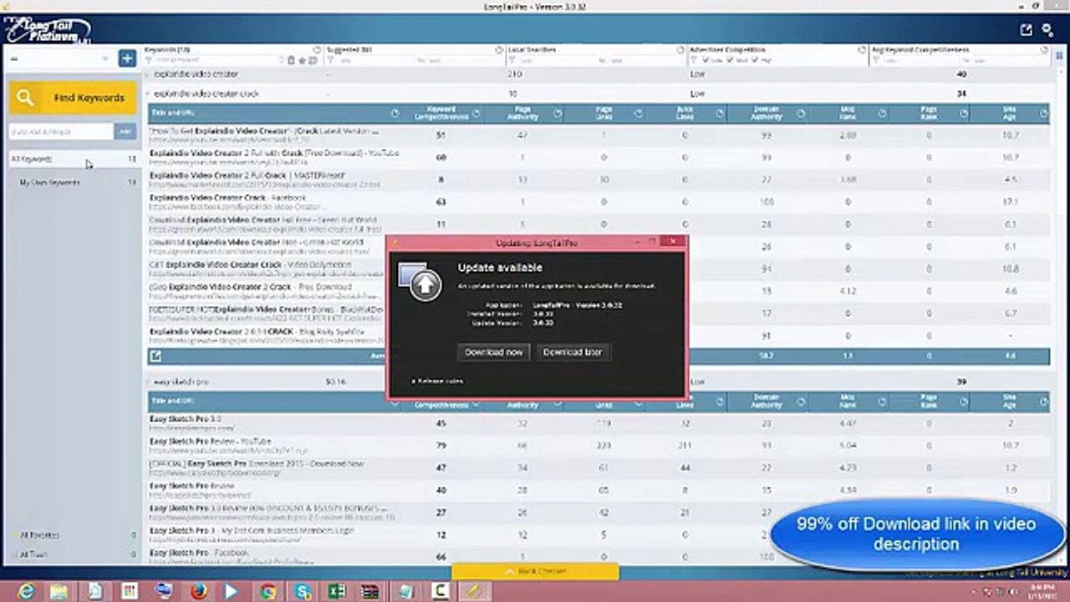The height and width of the screenshot is (602, 1070).
Task: Click the upper Keyword Competitiveness column header
Action: 441,113
